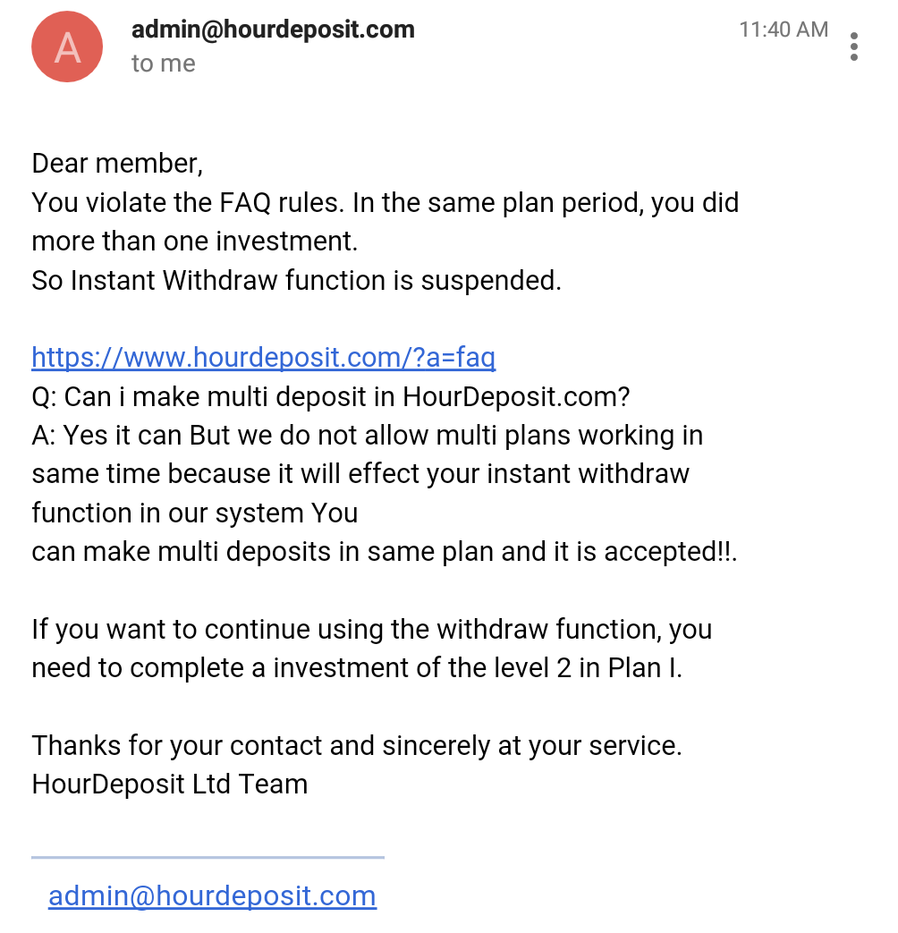898x933 pixels.
Task: Tap the red sender avatar with letter A
Action: coord(67,47)
